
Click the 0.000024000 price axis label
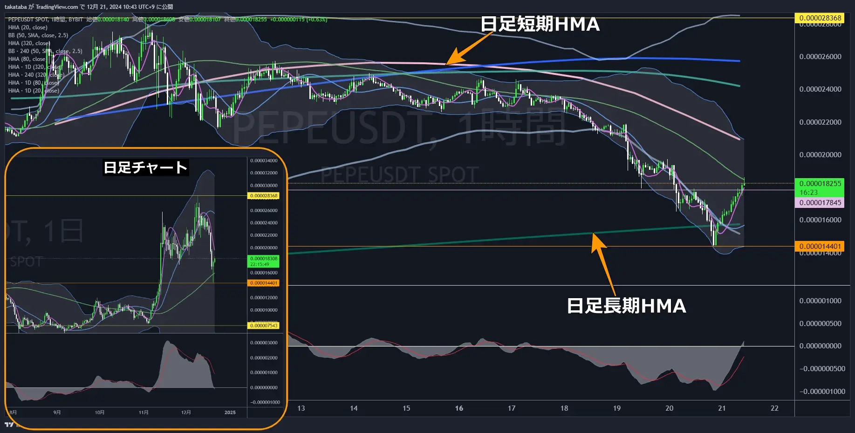pos(820,89)
